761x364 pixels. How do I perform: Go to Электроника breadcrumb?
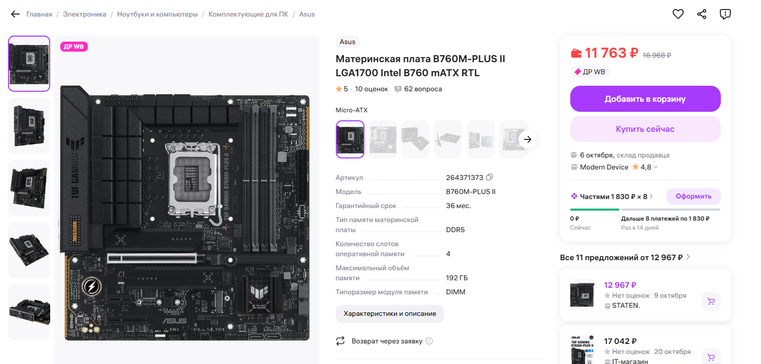click(x=85, y=15)
